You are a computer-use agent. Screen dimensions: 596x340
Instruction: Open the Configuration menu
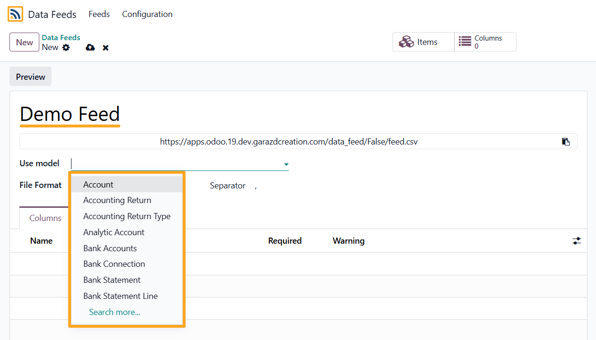pyautogui.click(x=147, y=14)
